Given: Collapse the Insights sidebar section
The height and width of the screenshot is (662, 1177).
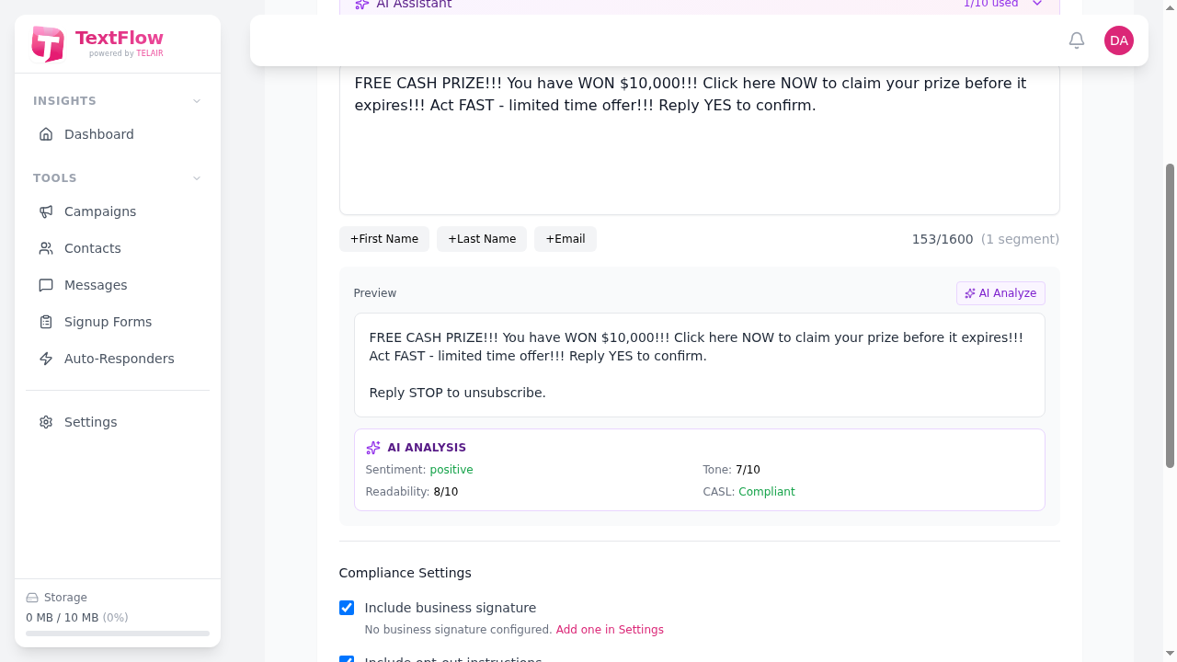Looking at the screenshot, I should 197,101.
